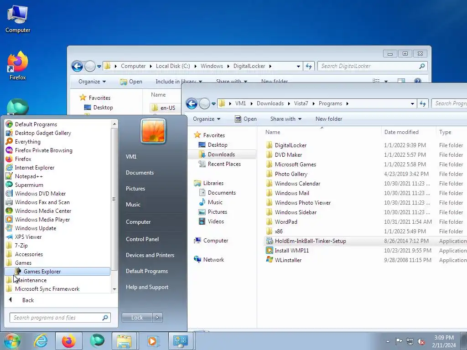Click the Lock button
467x350 pixels.
pos(137,318)
